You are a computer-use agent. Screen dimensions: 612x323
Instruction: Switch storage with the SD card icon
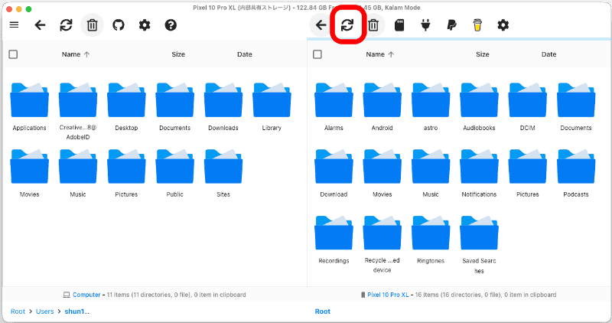[x=399, y=25]
